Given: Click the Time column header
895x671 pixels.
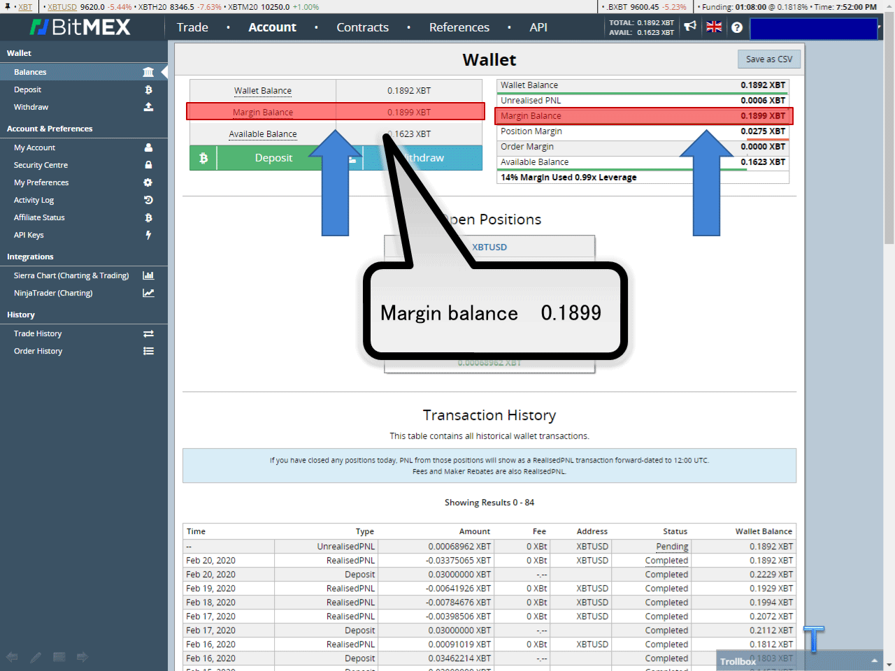Looking at the screenshot, I should click(196, 531).
